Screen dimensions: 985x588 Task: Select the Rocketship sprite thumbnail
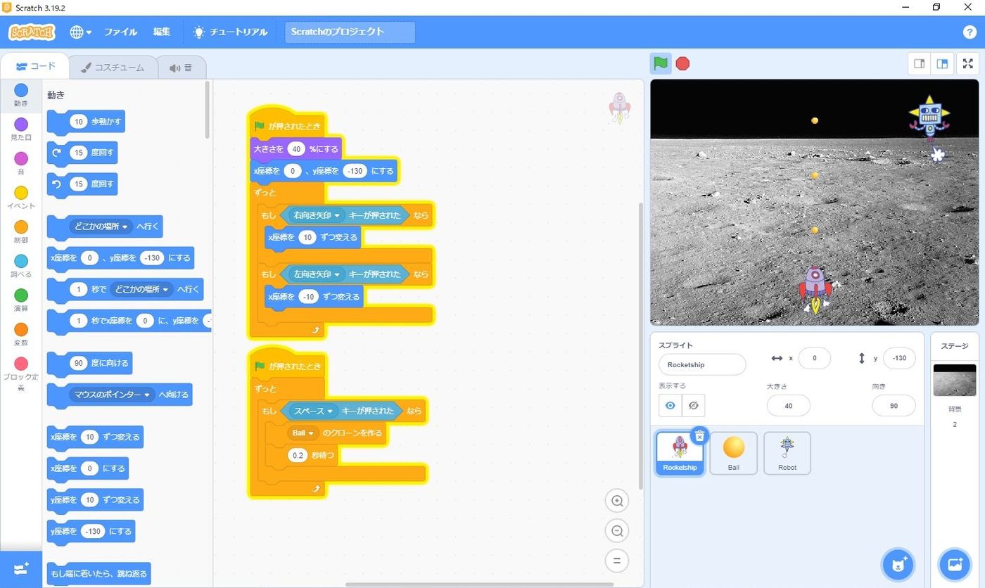[680, 453]
